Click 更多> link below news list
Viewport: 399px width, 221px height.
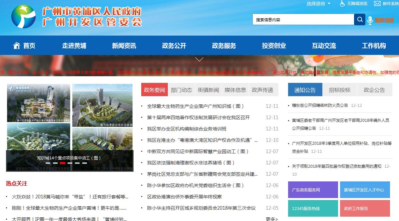click(272, 219)
